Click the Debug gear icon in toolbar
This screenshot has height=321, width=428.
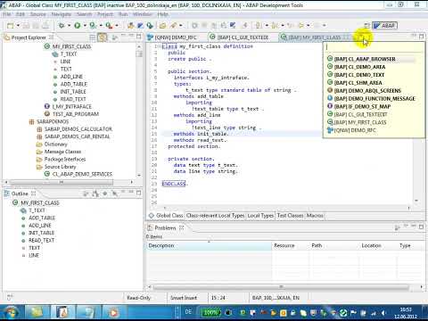[x=62, y=26]
